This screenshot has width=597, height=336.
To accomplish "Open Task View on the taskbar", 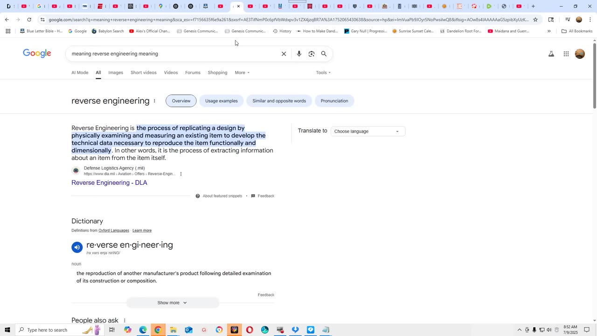I will [x=112, y=330].
